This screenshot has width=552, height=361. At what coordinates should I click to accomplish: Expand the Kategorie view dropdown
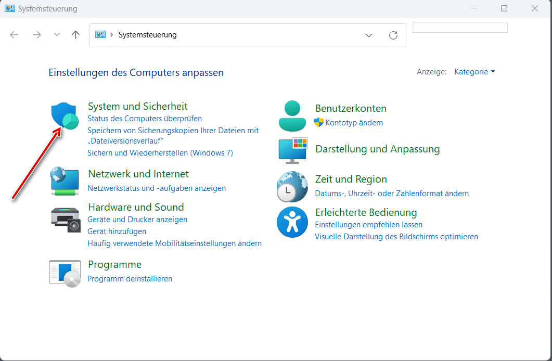tap(474, 72)
